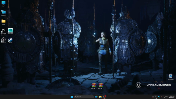Select the OBS Studio desktop shortcut

(x=3, y=40)
